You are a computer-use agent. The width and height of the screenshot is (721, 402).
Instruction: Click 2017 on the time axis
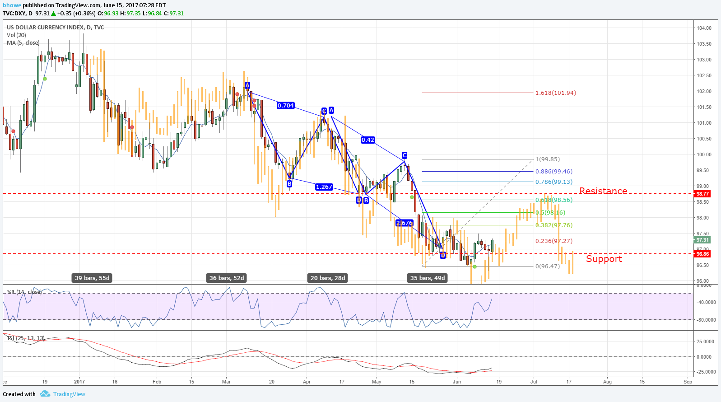79,382
